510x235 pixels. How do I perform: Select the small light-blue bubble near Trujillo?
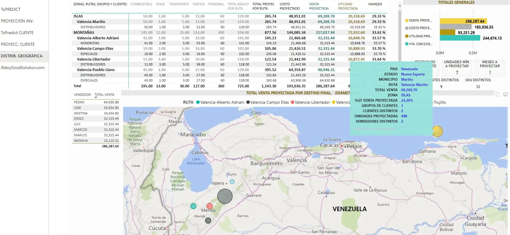[x=232, y=181]
